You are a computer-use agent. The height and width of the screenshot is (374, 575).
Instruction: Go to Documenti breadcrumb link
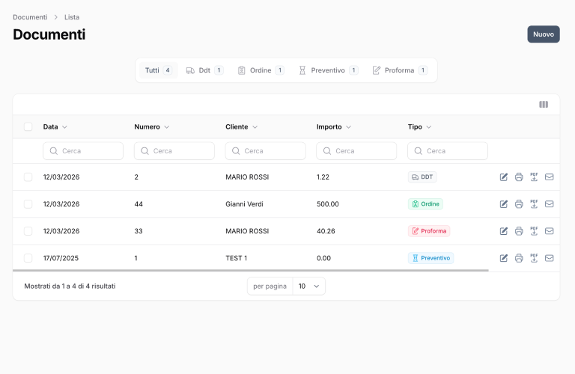coord(30,17)
